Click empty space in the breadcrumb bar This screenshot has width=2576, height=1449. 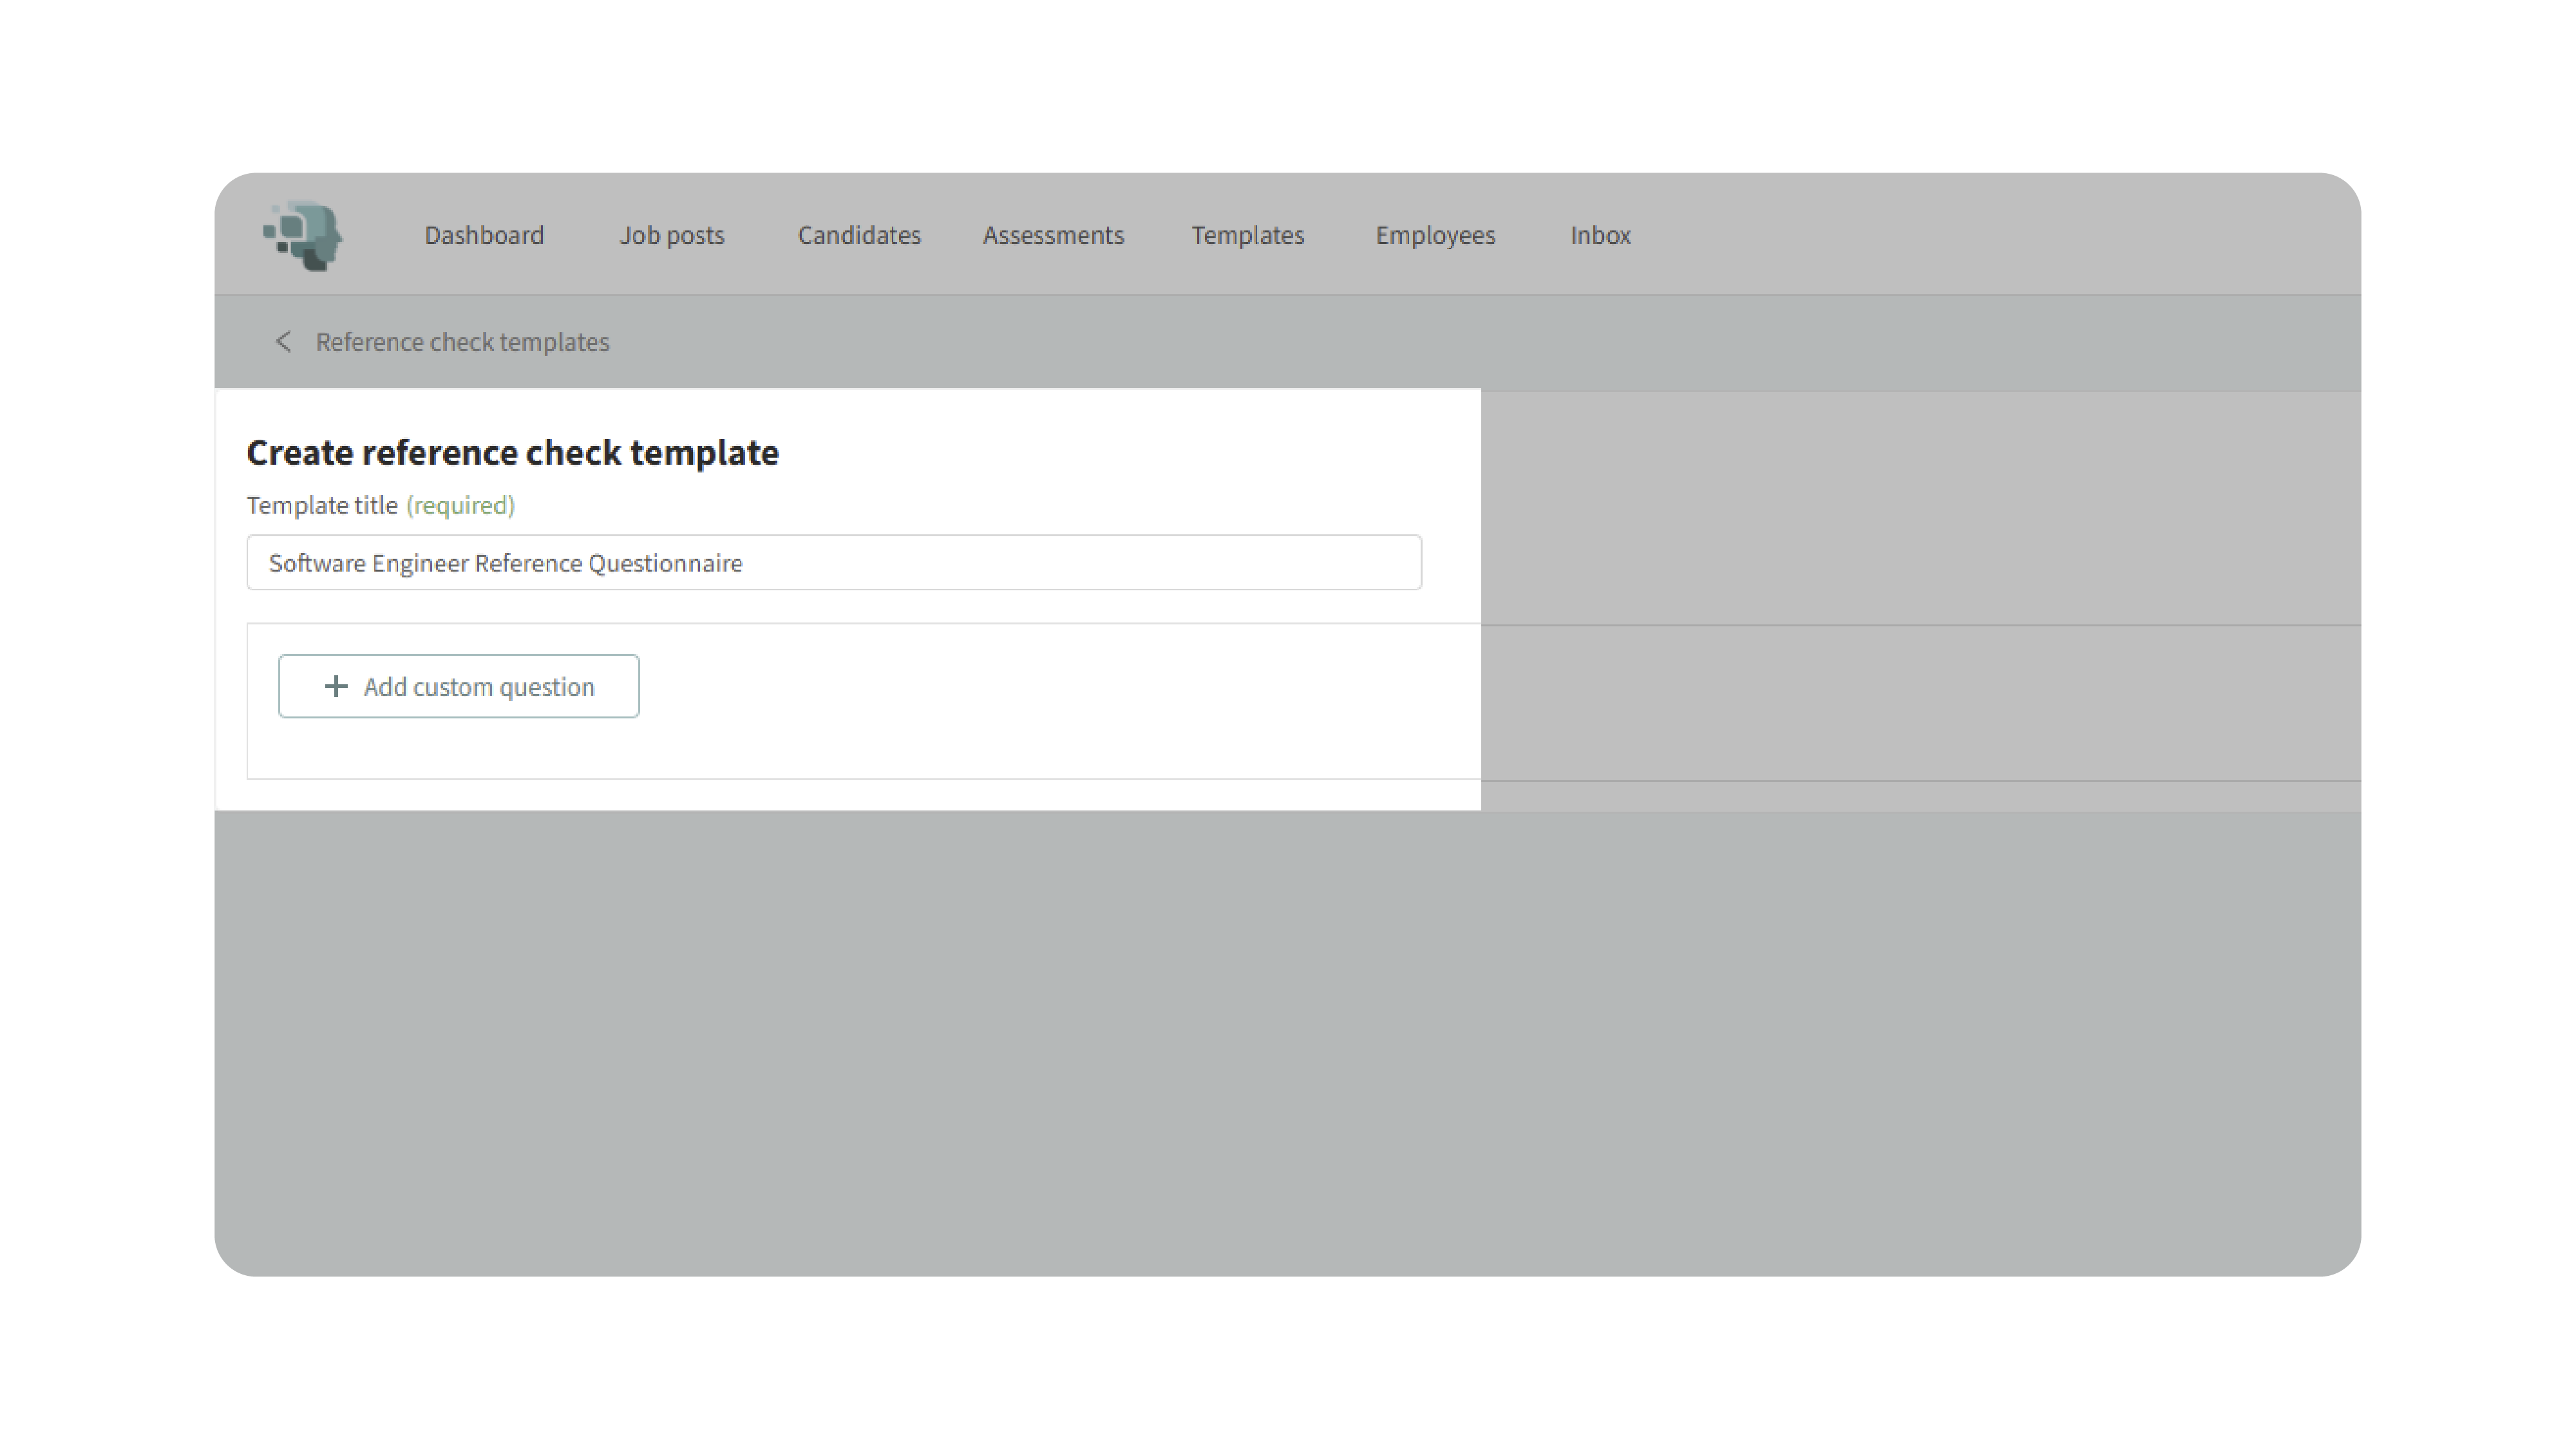pyautogui.click(x=1500, y=342)
